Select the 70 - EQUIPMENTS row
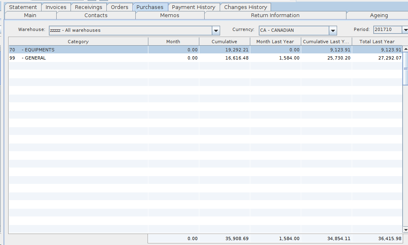The image size is (408, 245). (x=78, y=50)
